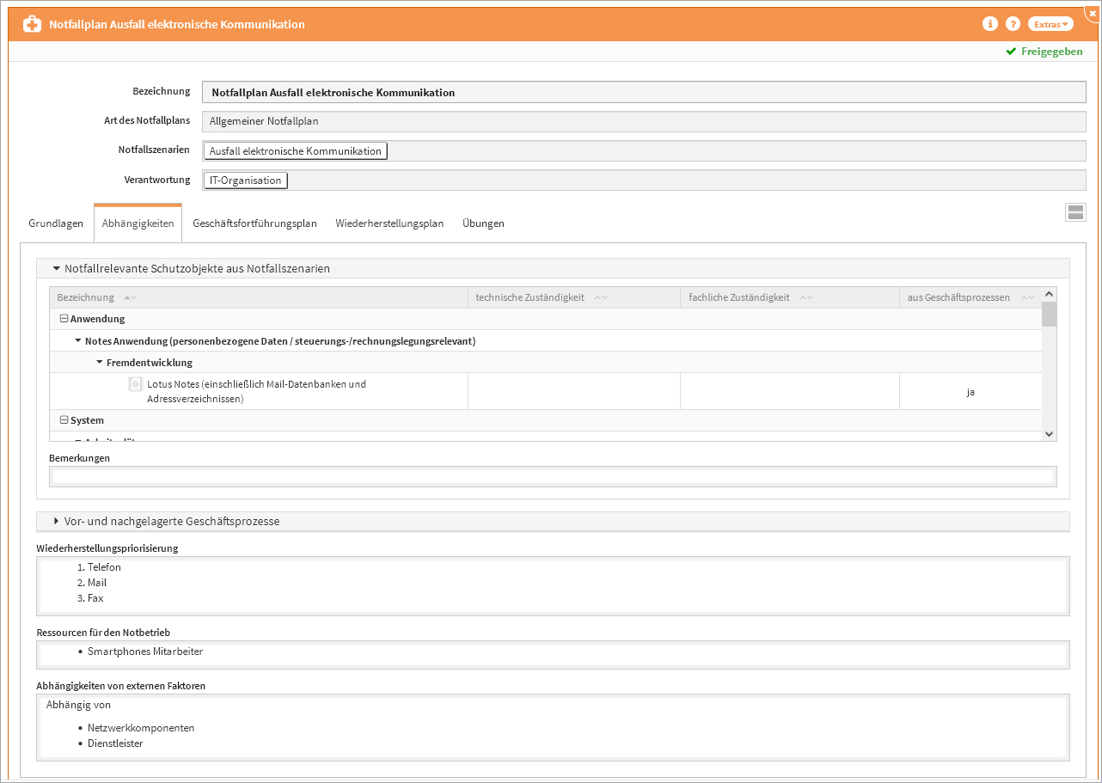Click the info icon in the header

point(990,24)
